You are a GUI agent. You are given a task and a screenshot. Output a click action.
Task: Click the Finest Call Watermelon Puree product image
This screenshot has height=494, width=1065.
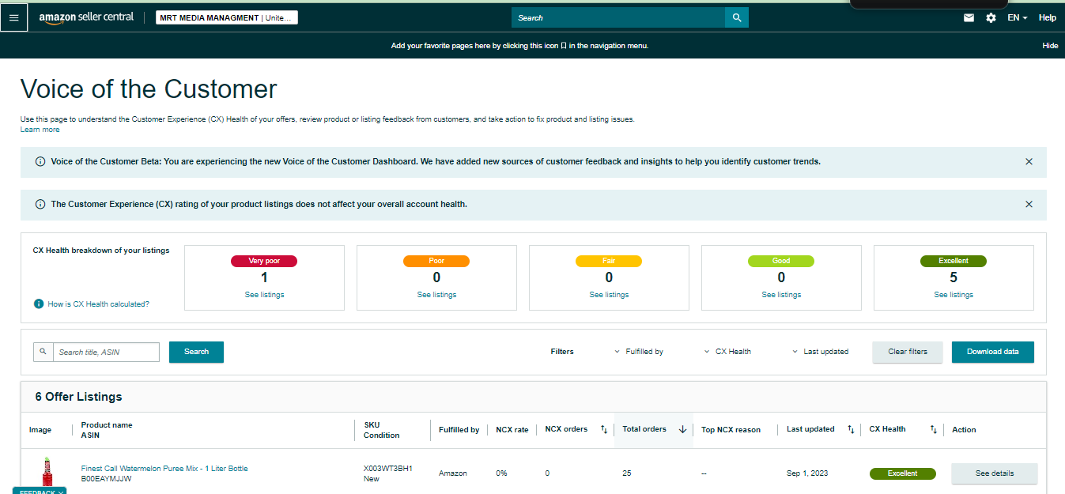(47, 473)
